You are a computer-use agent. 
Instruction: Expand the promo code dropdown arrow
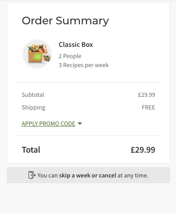[x=80, y=123]
